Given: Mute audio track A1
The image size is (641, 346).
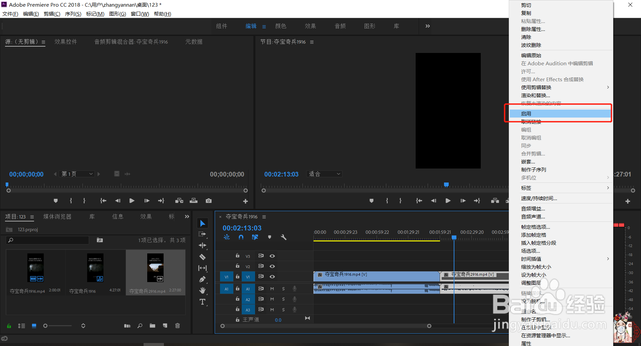Looking at the screenshot, I should tap(272, 289).
